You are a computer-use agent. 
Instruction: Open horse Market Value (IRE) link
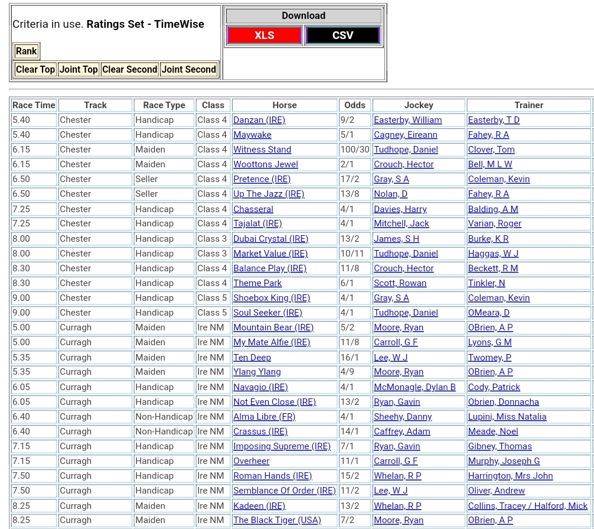point(270,254)
